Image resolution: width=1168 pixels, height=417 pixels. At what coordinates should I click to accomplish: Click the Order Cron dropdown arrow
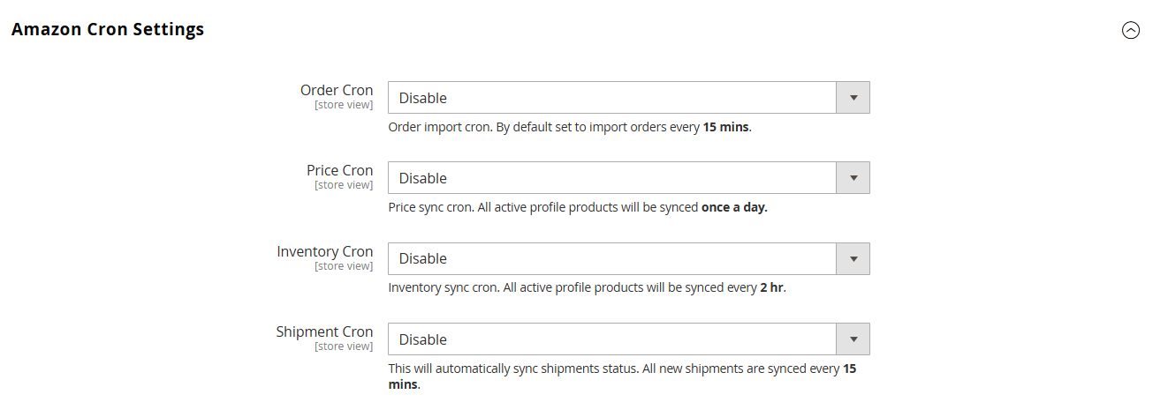pyautogui.click(x=853, y=98)
